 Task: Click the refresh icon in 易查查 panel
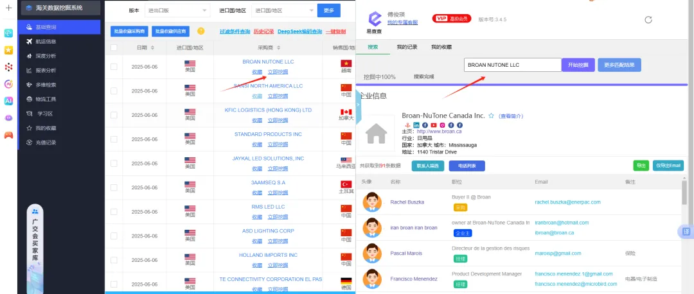coord(648,19)
